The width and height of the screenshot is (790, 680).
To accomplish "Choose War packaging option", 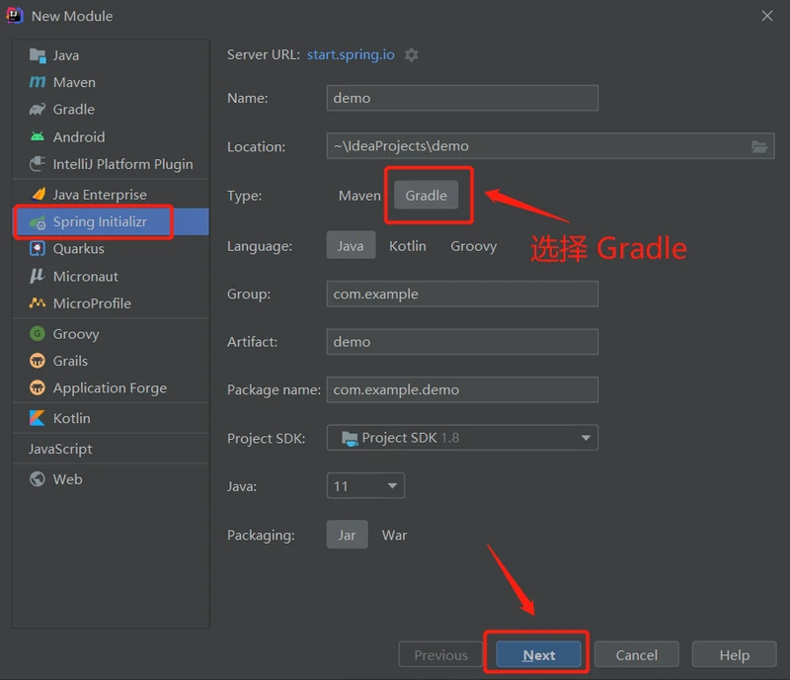I will coord(394,535).
